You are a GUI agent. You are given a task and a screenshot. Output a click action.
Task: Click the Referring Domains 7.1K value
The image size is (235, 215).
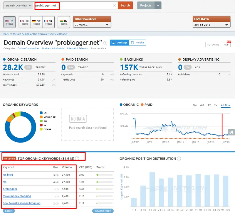tap(169, 75)
